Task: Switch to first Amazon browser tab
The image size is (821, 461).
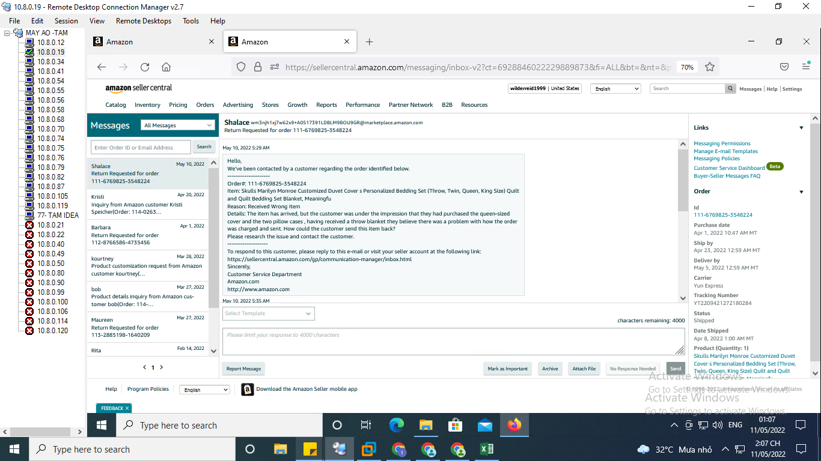Action: coord(153,42)
